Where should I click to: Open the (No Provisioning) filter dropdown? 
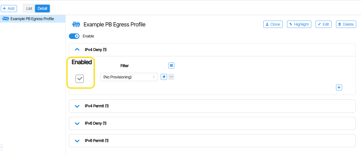pyautogui.click(x=129, y=77)
